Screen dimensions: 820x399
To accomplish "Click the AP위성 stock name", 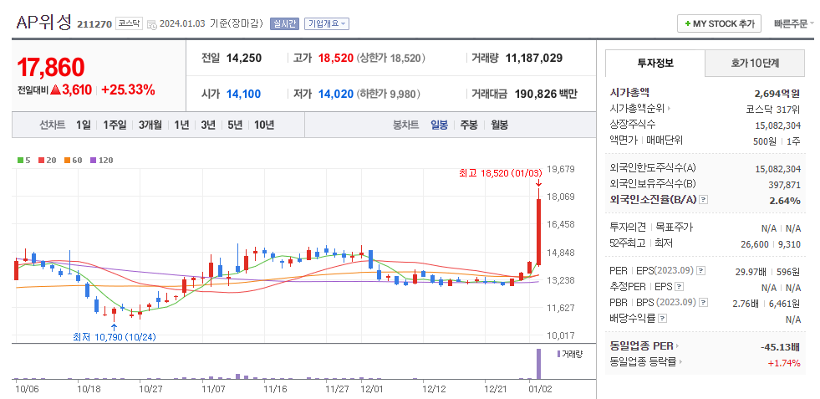I will 44,23.
